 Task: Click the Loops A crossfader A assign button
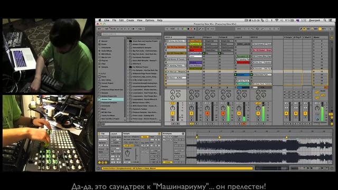tap(192, 124)
